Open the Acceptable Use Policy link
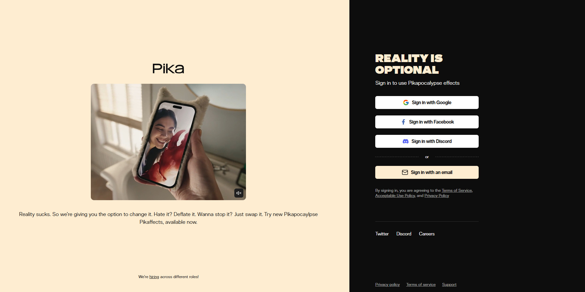This screenshot has width=585, height=292. coord(395,196)
